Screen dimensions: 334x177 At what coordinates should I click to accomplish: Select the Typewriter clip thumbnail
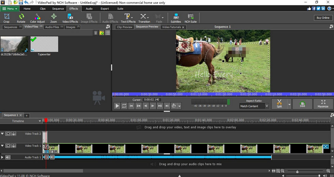44,44
